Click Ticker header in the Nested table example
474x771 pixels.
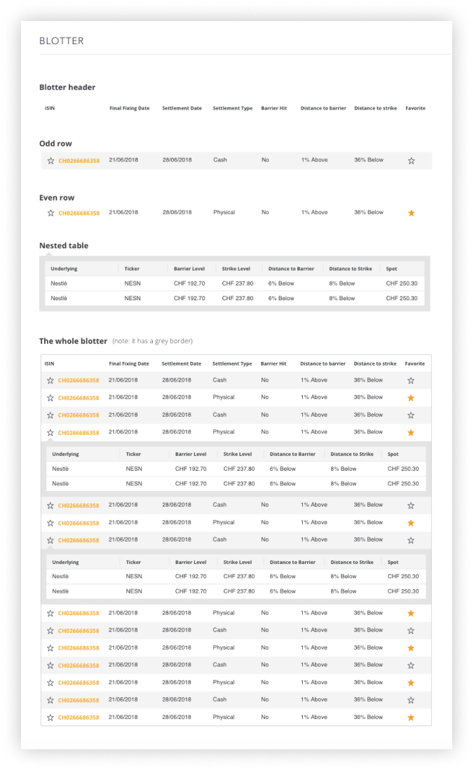point(132,269)
